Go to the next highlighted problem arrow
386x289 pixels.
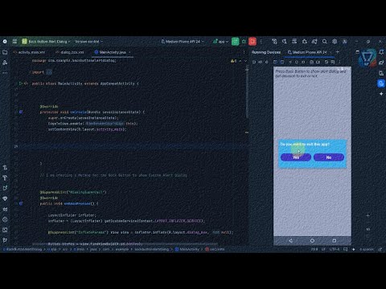coord(245,61)
